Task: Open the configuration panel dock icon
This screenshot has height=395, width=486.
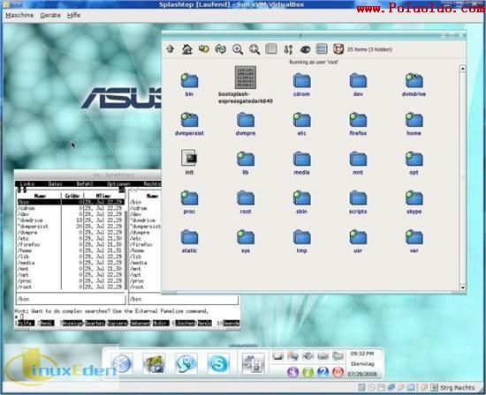Action: tap(254, 363)
